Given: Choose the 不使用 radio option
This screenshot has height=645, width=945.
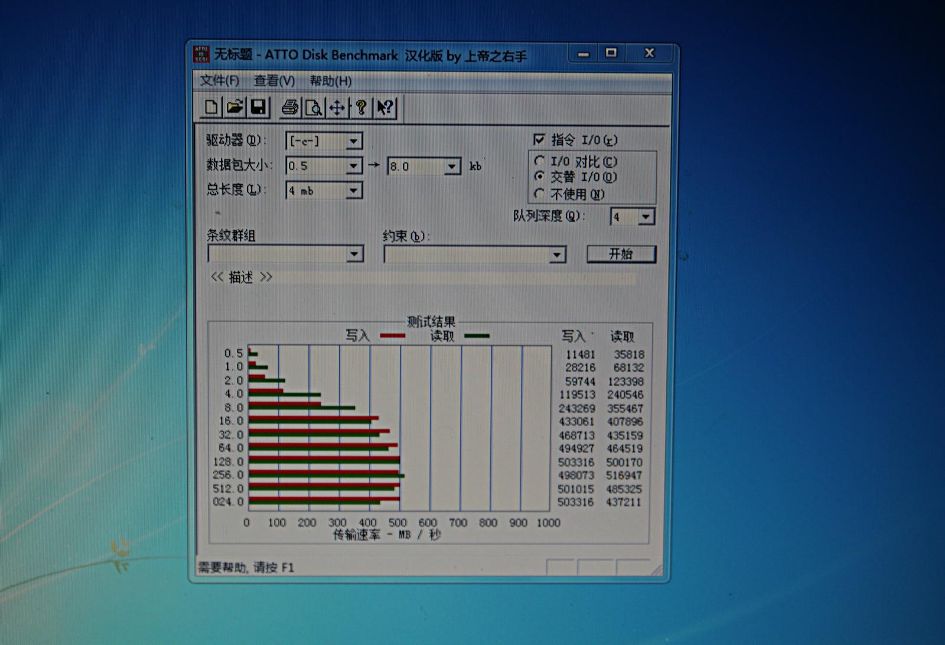Looking at the screenshot, I should [539, 194].
